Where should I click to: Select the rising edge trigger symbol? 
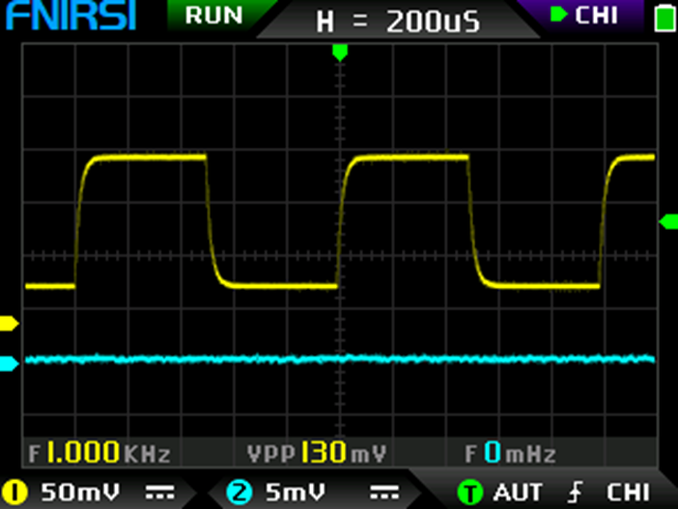pyautogui.click(x=577, y=493)
